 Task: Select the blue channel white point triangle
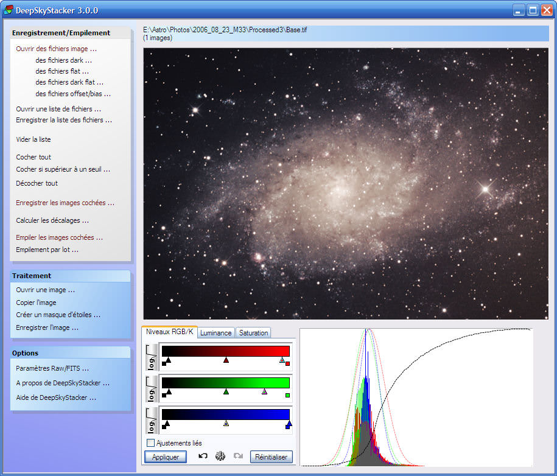coord(289,424)
